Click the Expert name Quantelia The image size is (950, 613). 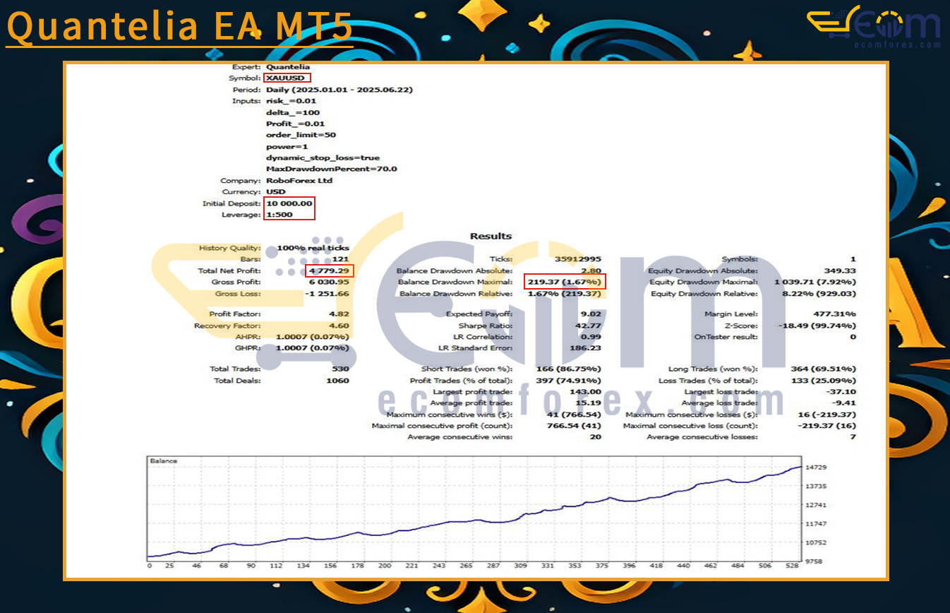[287, 67]
